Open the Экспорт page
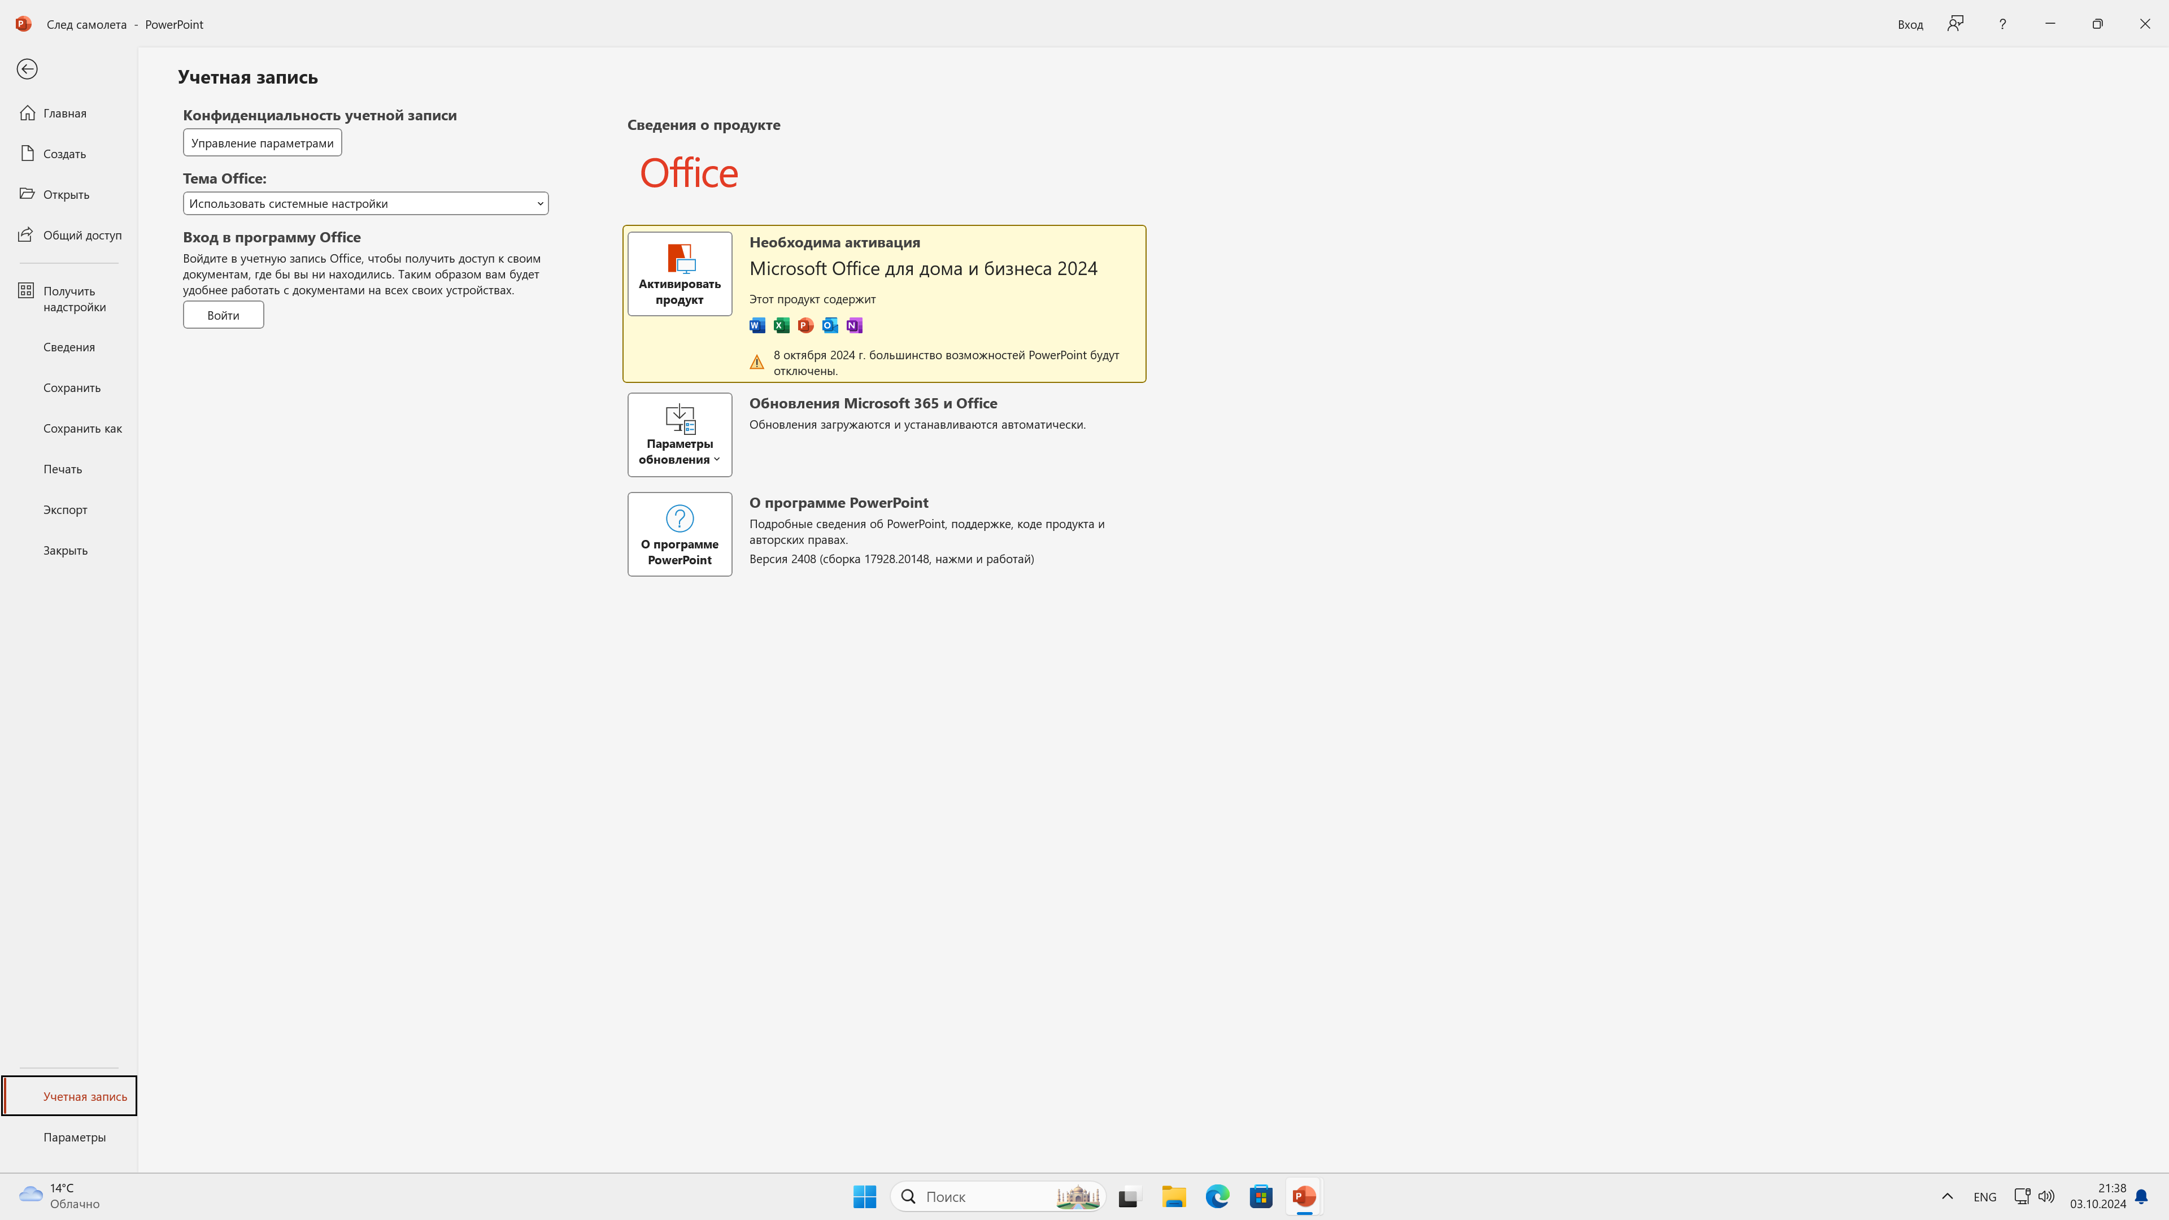 tap(68, 509)
